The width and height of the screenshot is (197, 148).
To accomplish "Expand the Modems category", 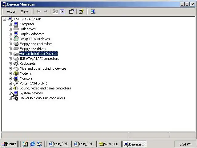I will [x=10, y=73].
